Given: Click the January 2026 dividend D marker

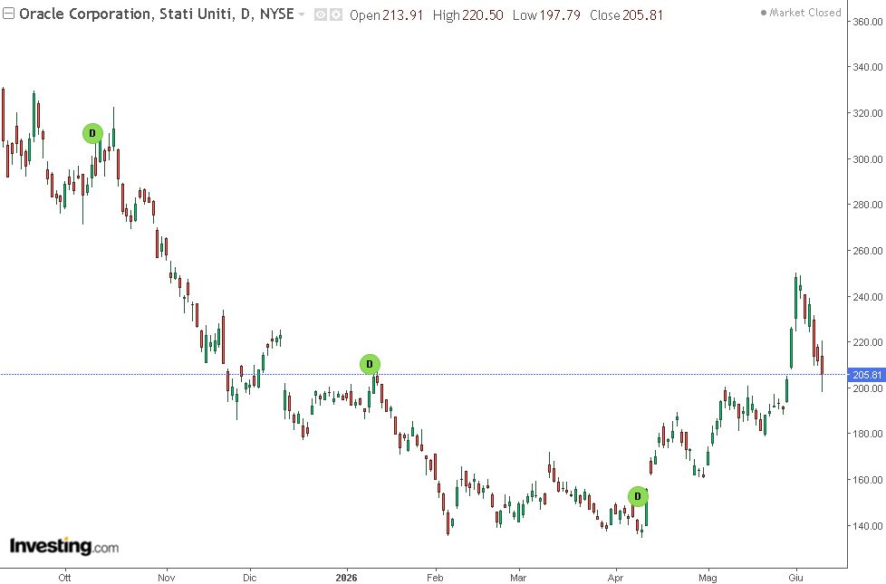Looking at the screenshot, I should point(370,364).
